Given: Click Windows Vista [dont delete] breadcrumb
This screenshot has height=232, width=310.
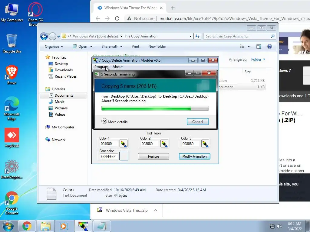Looking at the screenshot, I should click(95, 36).
